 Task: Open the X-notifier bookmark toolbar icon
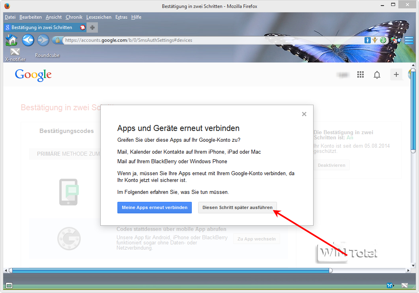[15, 55]
